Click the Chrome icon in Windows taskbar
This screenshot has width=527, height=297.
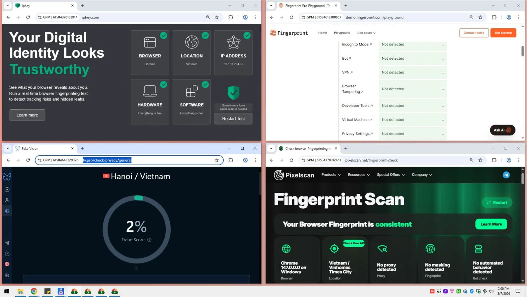pos(34,291)
